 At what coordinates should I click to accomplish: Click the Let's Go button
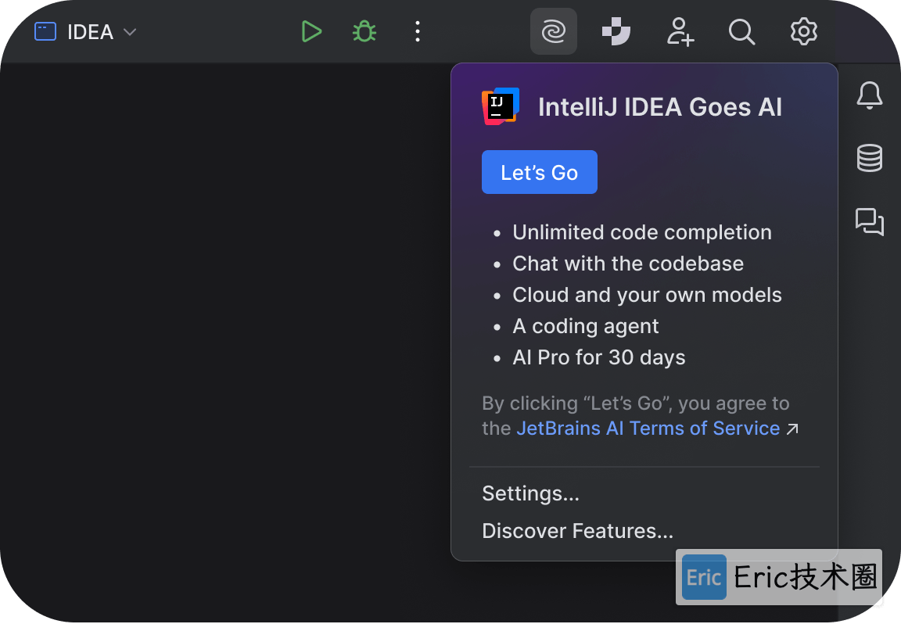coord(540,172)
